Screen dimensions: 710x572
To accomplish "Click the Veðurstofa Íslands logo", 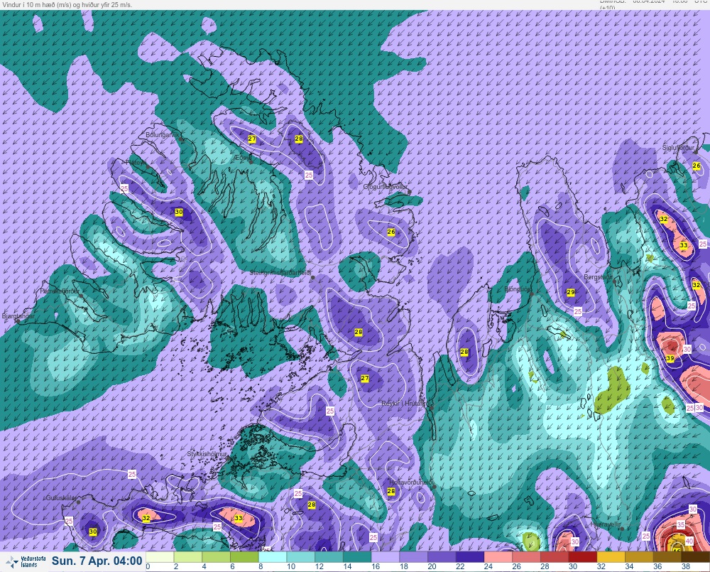I will point(26,561).
